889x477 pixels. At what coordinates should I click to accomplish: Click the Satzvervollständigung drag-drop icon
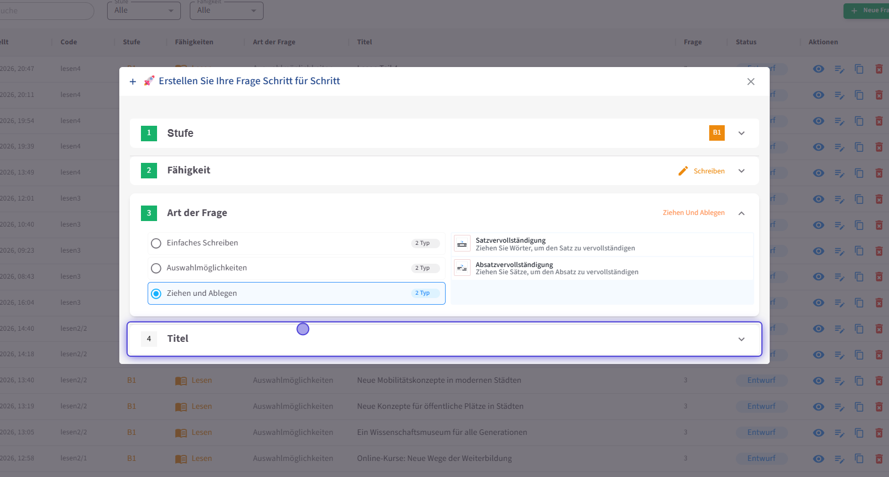(462, 244)
